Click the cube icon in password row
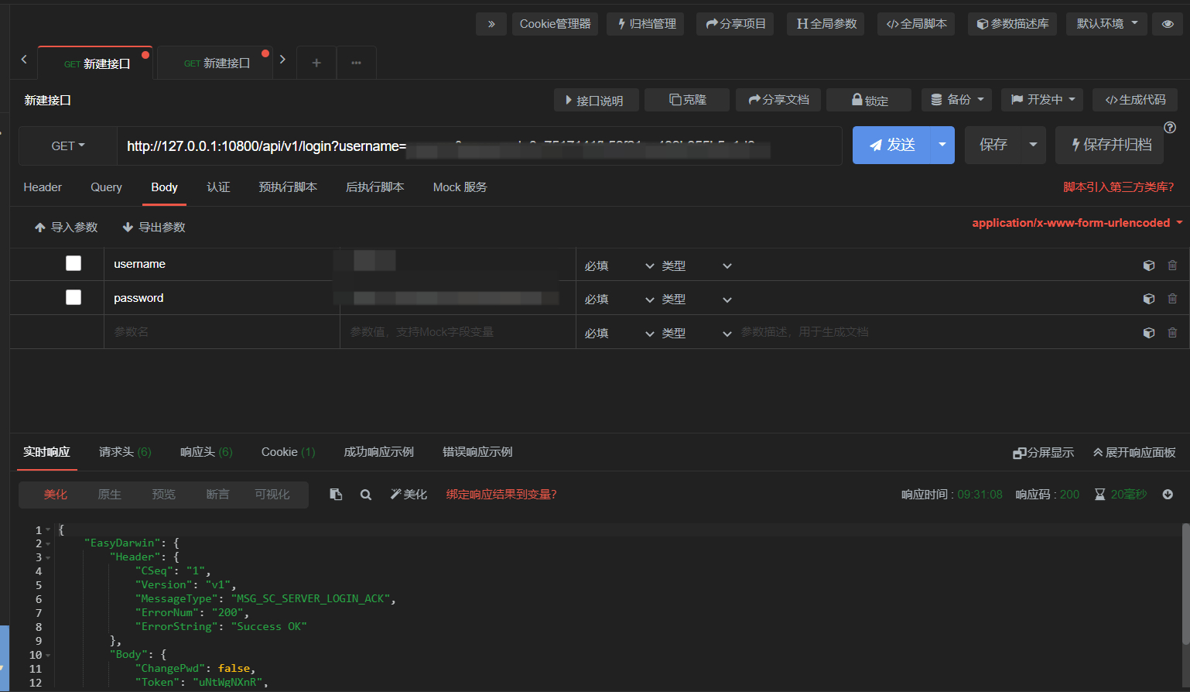 (x=1149, y=299)
